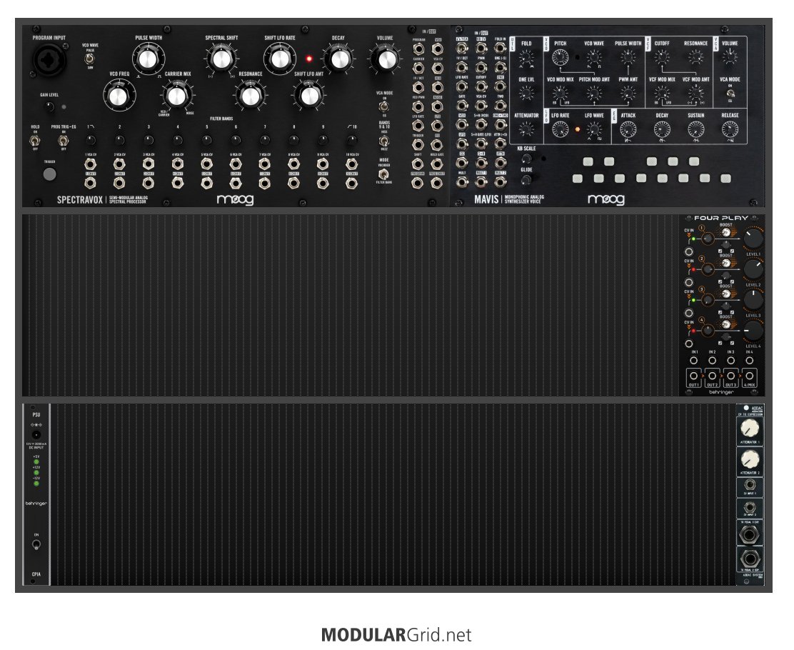Flip the Spectravox VCO Wave pulse/saw switch

coord(90,59)
